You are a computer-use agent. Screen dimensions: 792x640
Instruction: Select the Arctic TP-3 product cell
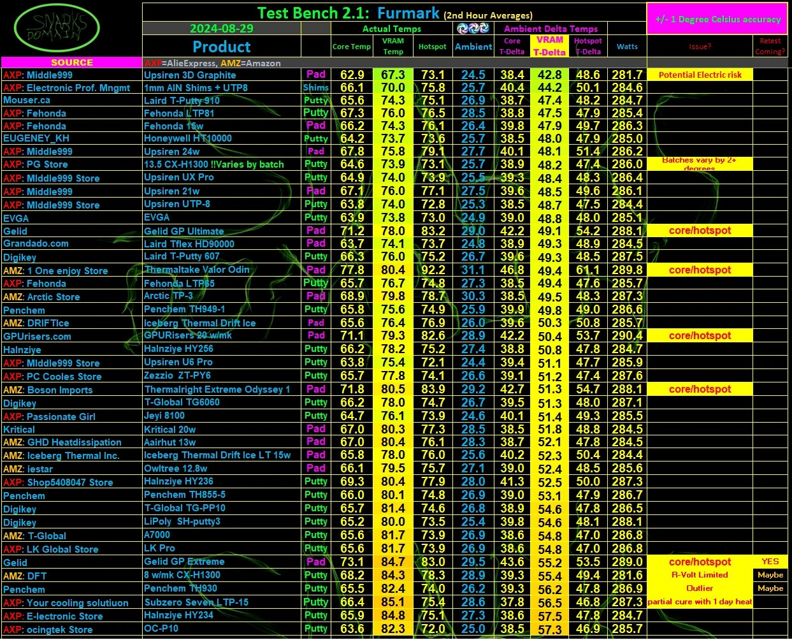tap(222, 296)
